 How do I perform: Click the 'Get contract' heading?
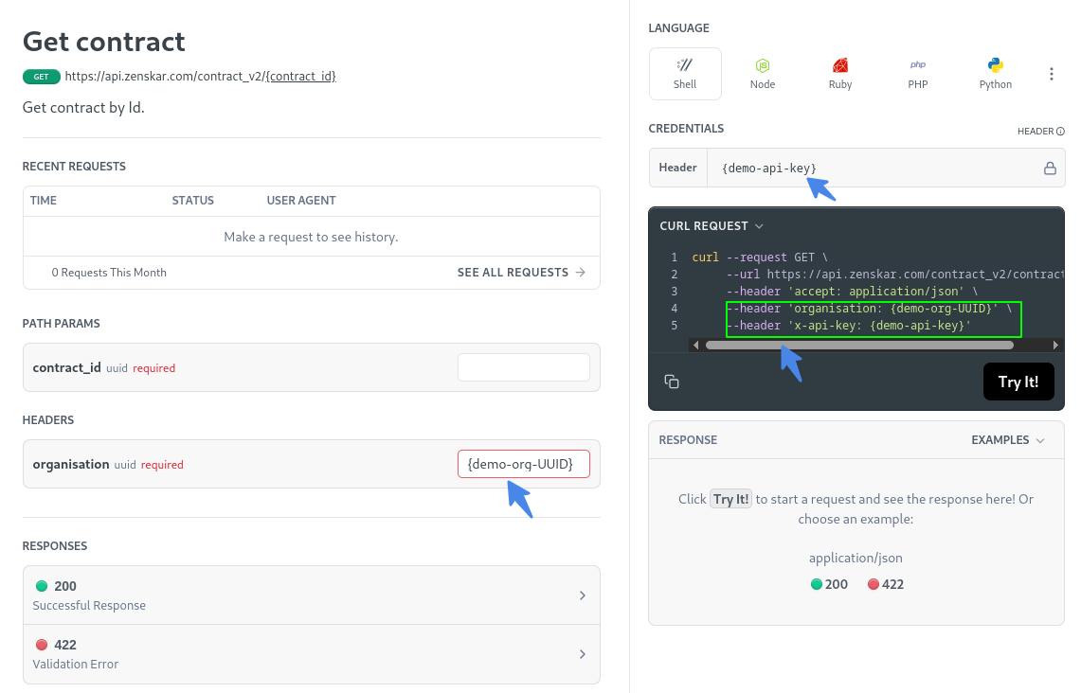click(104, 42)
